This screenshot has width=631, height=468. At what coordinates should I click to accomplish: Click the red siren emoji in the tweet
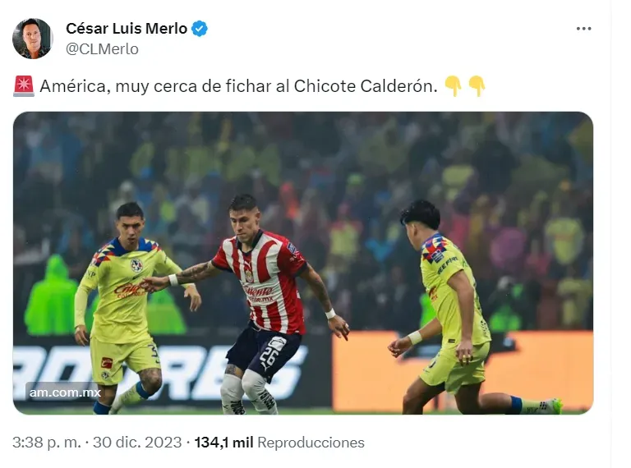pos(24,86)
